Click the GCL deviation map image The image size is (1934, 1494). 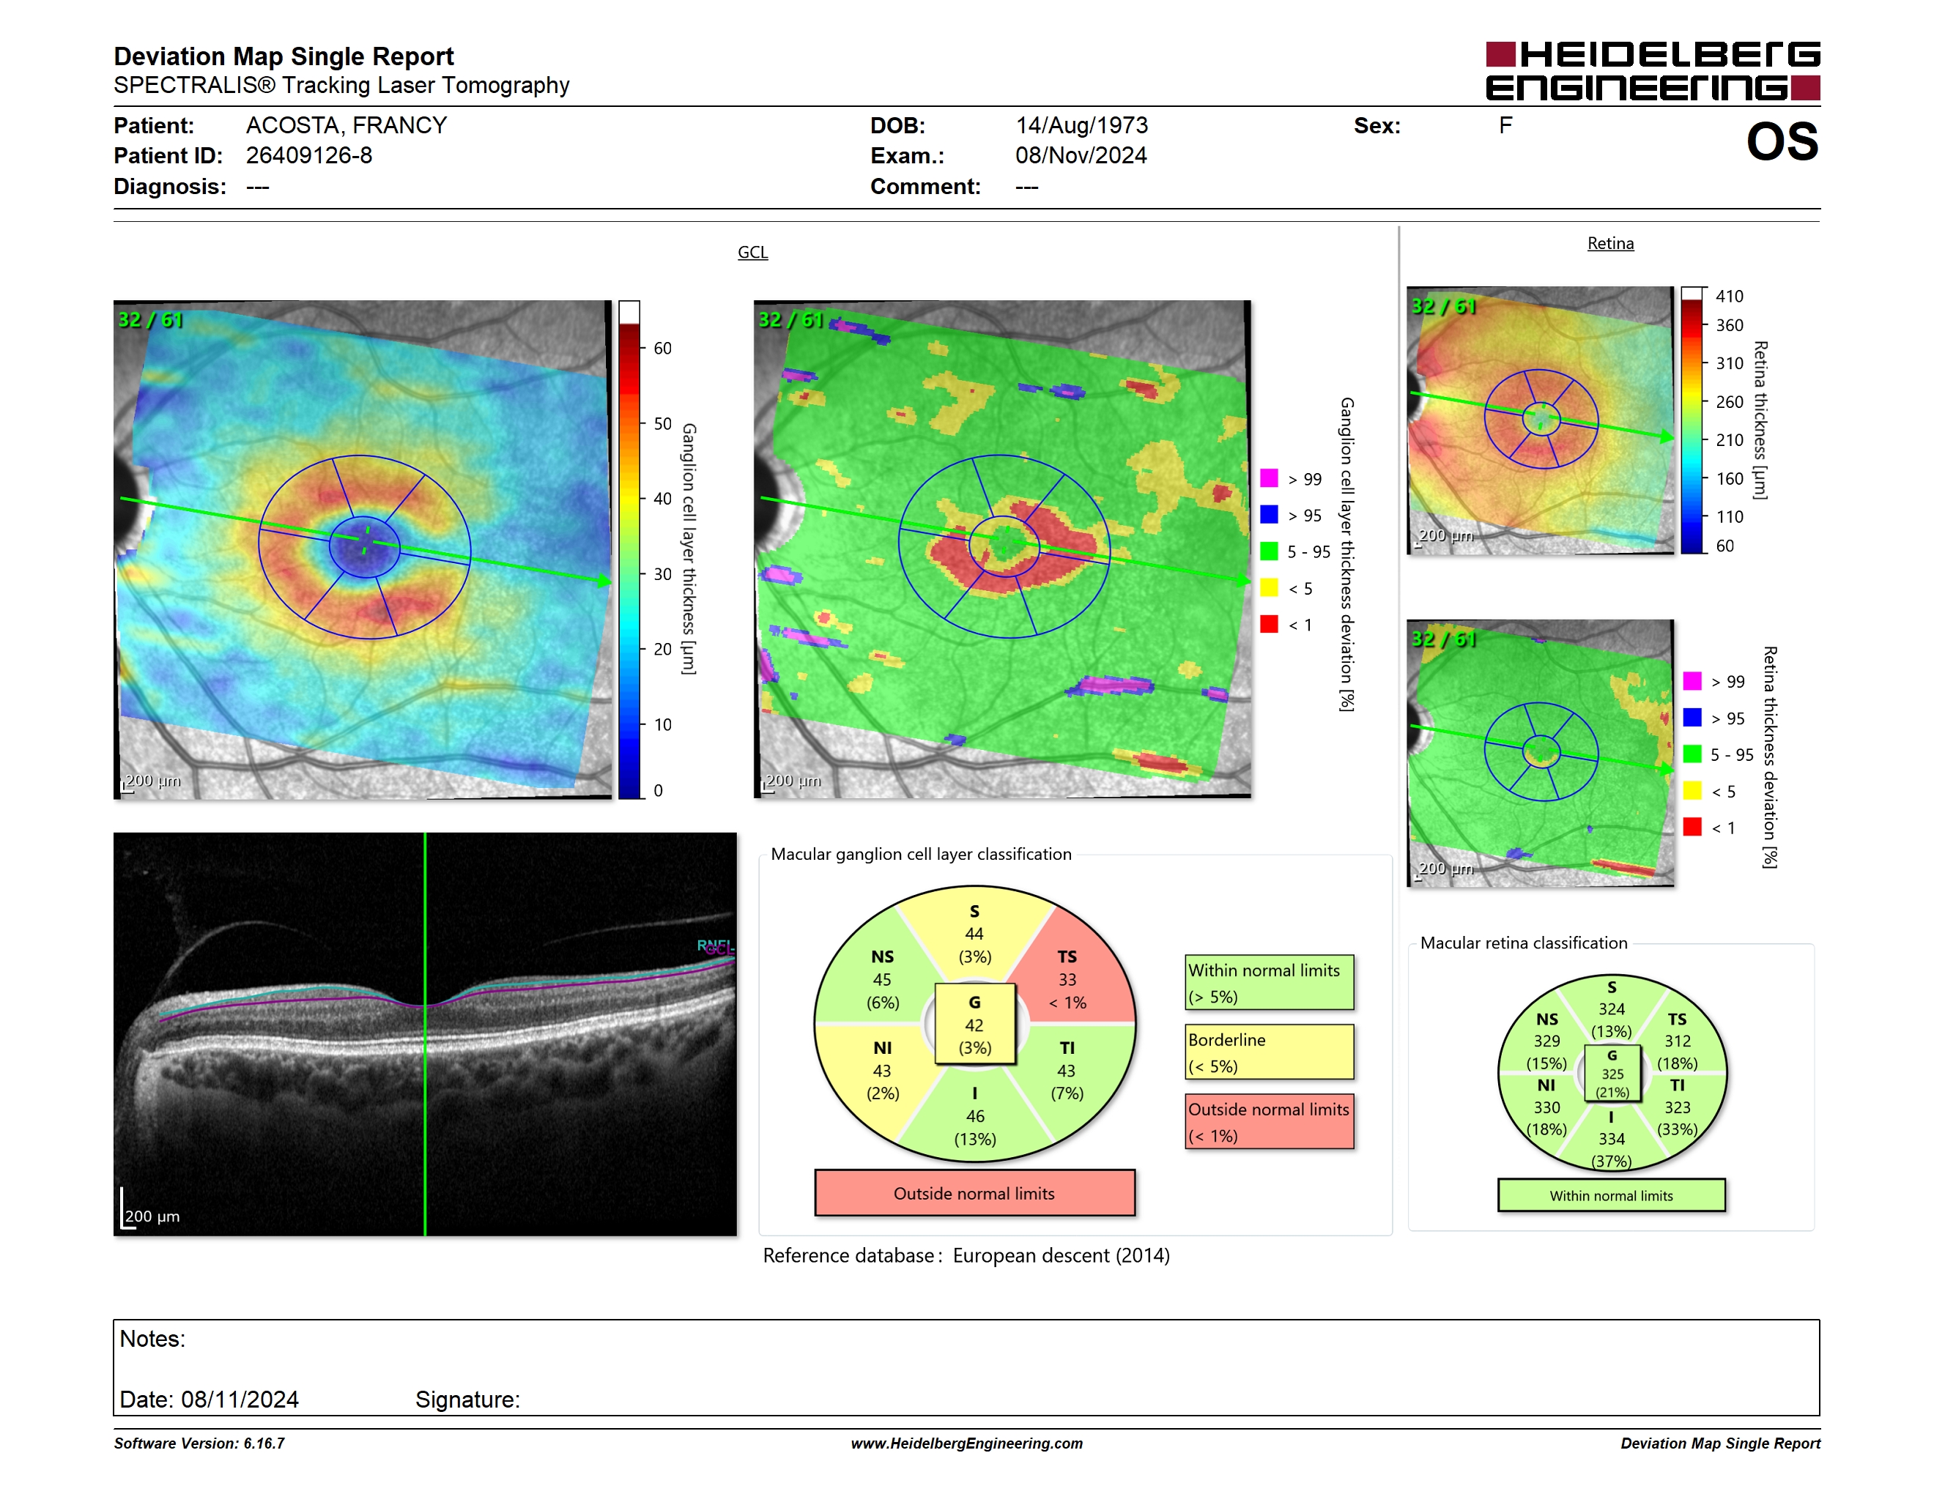click(1001, 549)
